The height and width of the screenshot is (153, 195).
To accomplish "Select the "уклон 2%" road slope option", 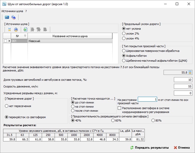I will point(124,34).
